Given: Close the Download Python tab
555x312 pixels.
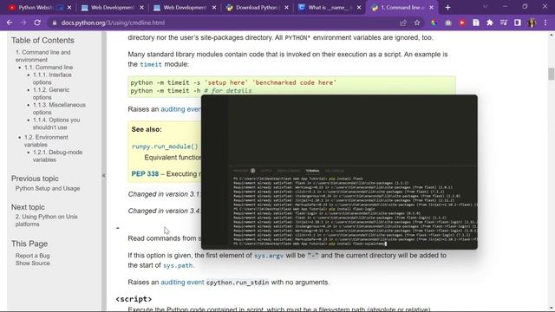Looking at the screenshot, I should coord(286,8).
